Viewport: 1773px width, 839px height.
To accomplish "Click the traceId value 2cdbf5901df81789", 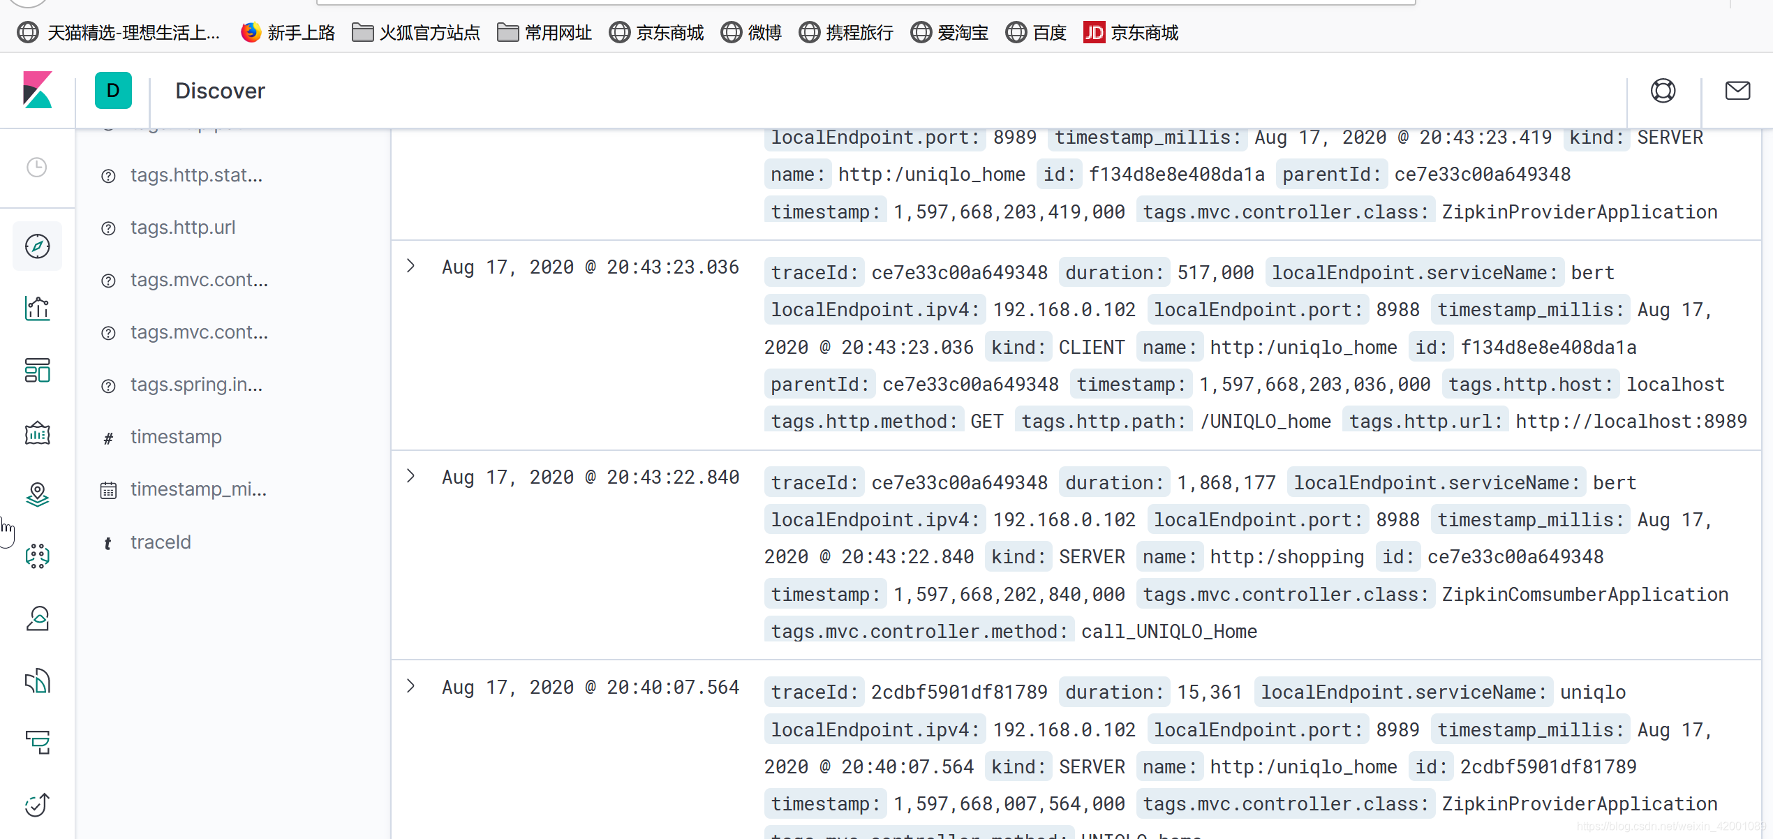I will click(x=959, y=692).
